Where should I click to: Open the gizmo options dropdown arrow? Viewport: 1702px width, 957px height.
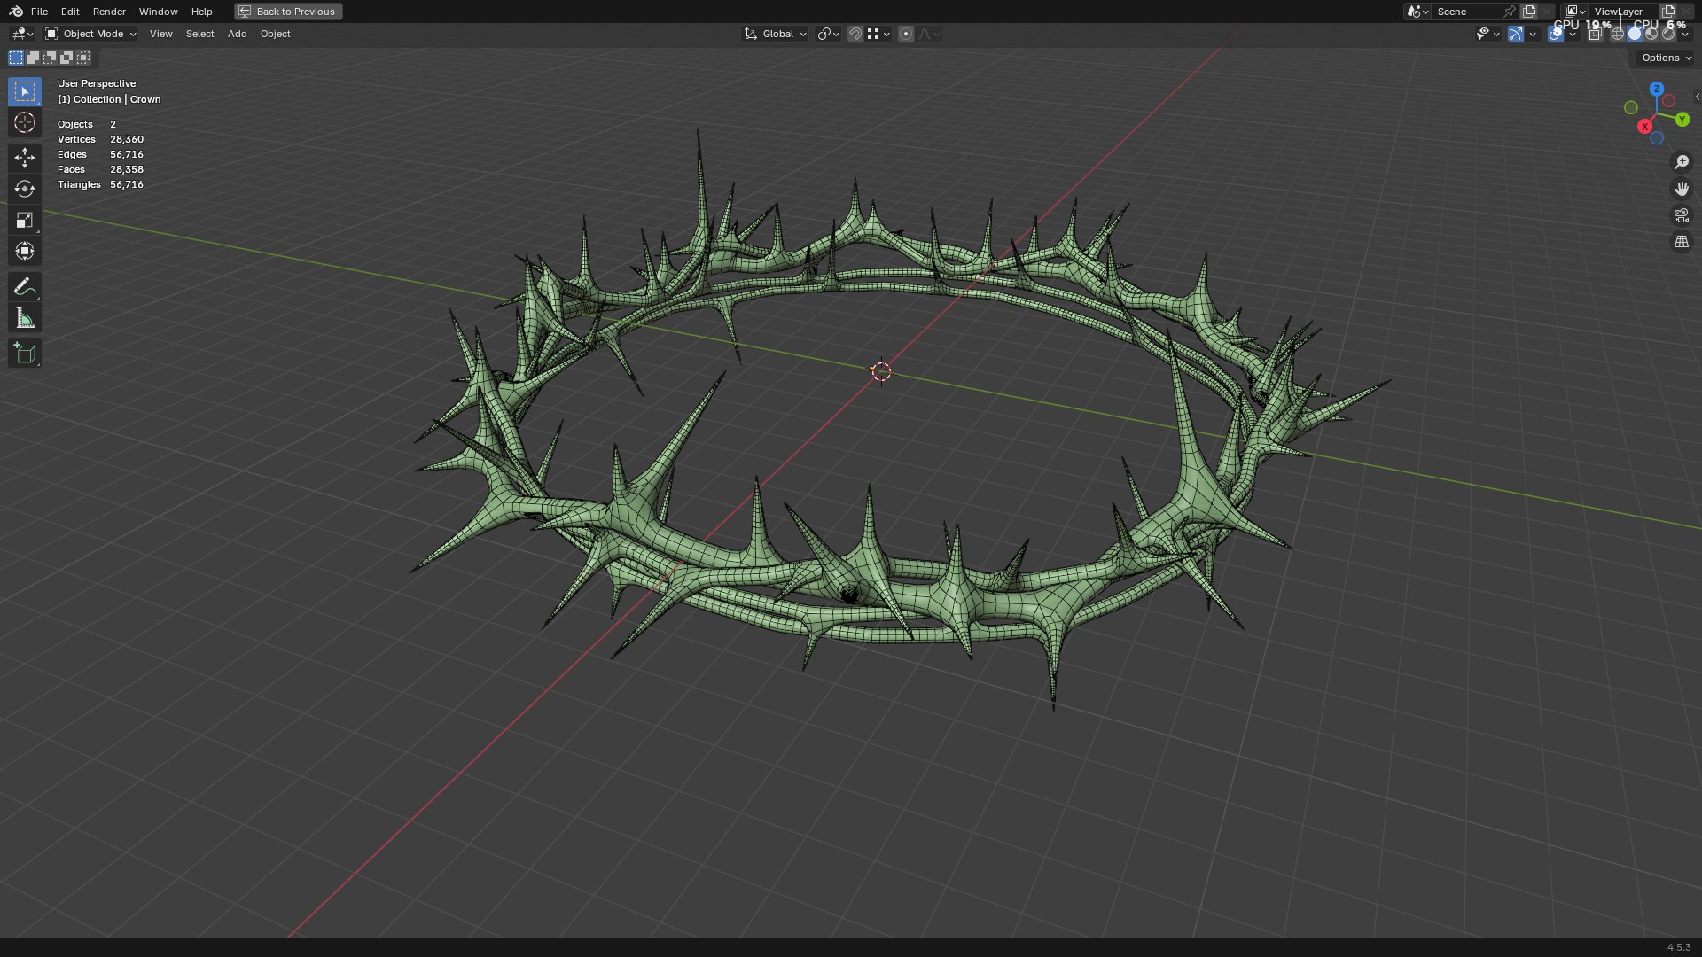[x=1533, y=34]
